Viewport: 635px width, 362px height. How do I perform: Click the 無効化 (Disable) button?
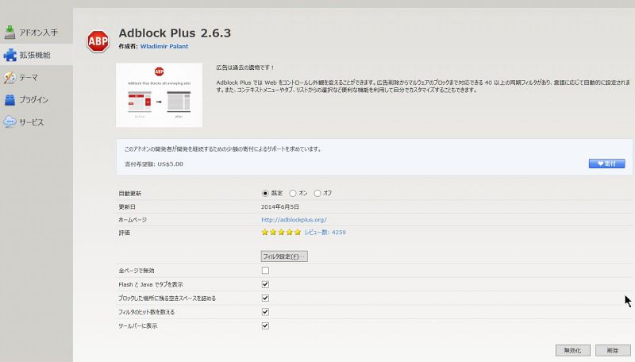[572, 350]
